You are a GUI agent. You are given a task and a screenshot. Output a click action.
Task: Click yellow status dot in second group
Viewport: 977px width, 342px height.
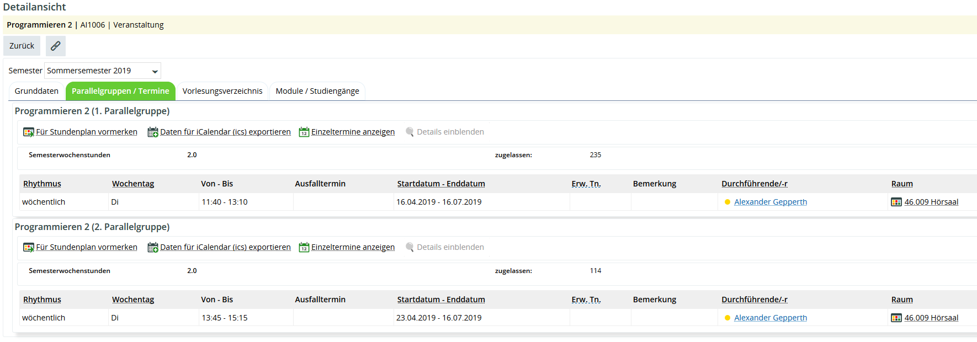click(728, 318)
